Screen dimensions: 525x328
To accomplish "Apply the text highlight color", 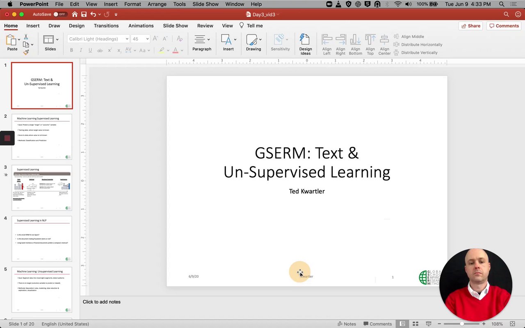I will click(162, 50).
